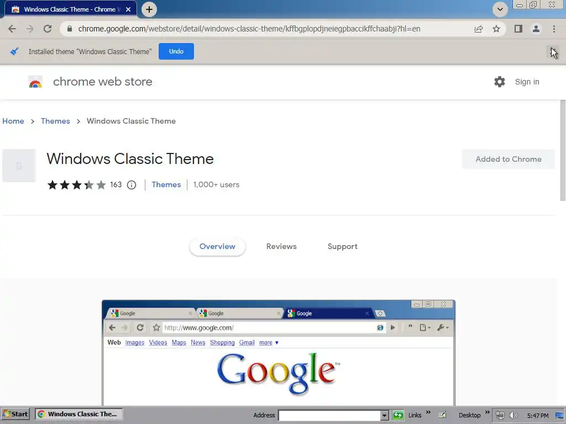The image size is (566, 424).
Task: Click the green Go arrows icon on taskbar
Action: click(x=398, y=415)
